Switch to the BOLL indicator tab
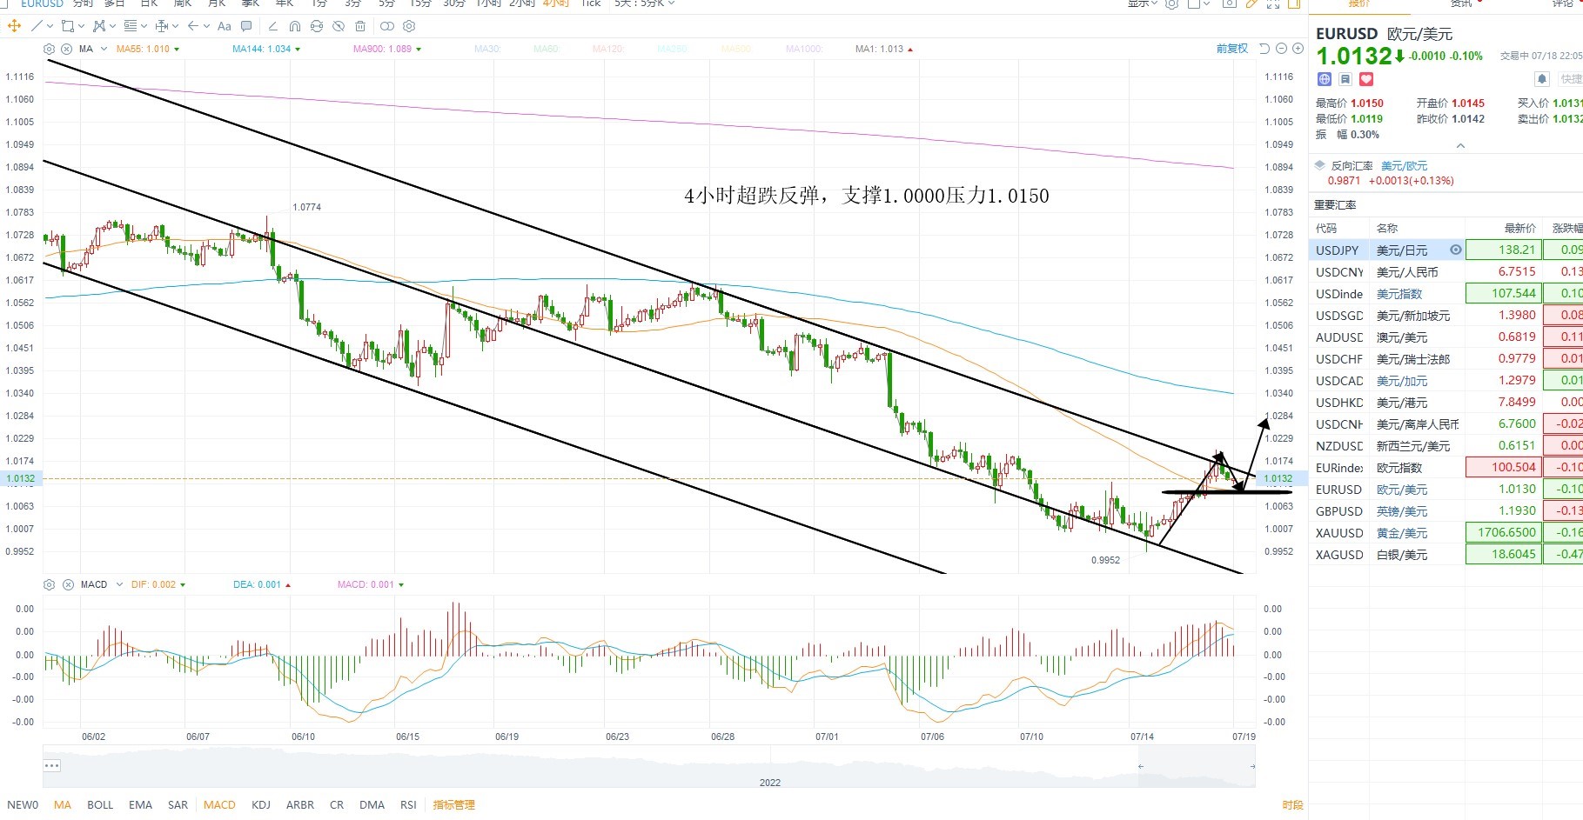1583x820 pixels. click(x=100, y=805)
